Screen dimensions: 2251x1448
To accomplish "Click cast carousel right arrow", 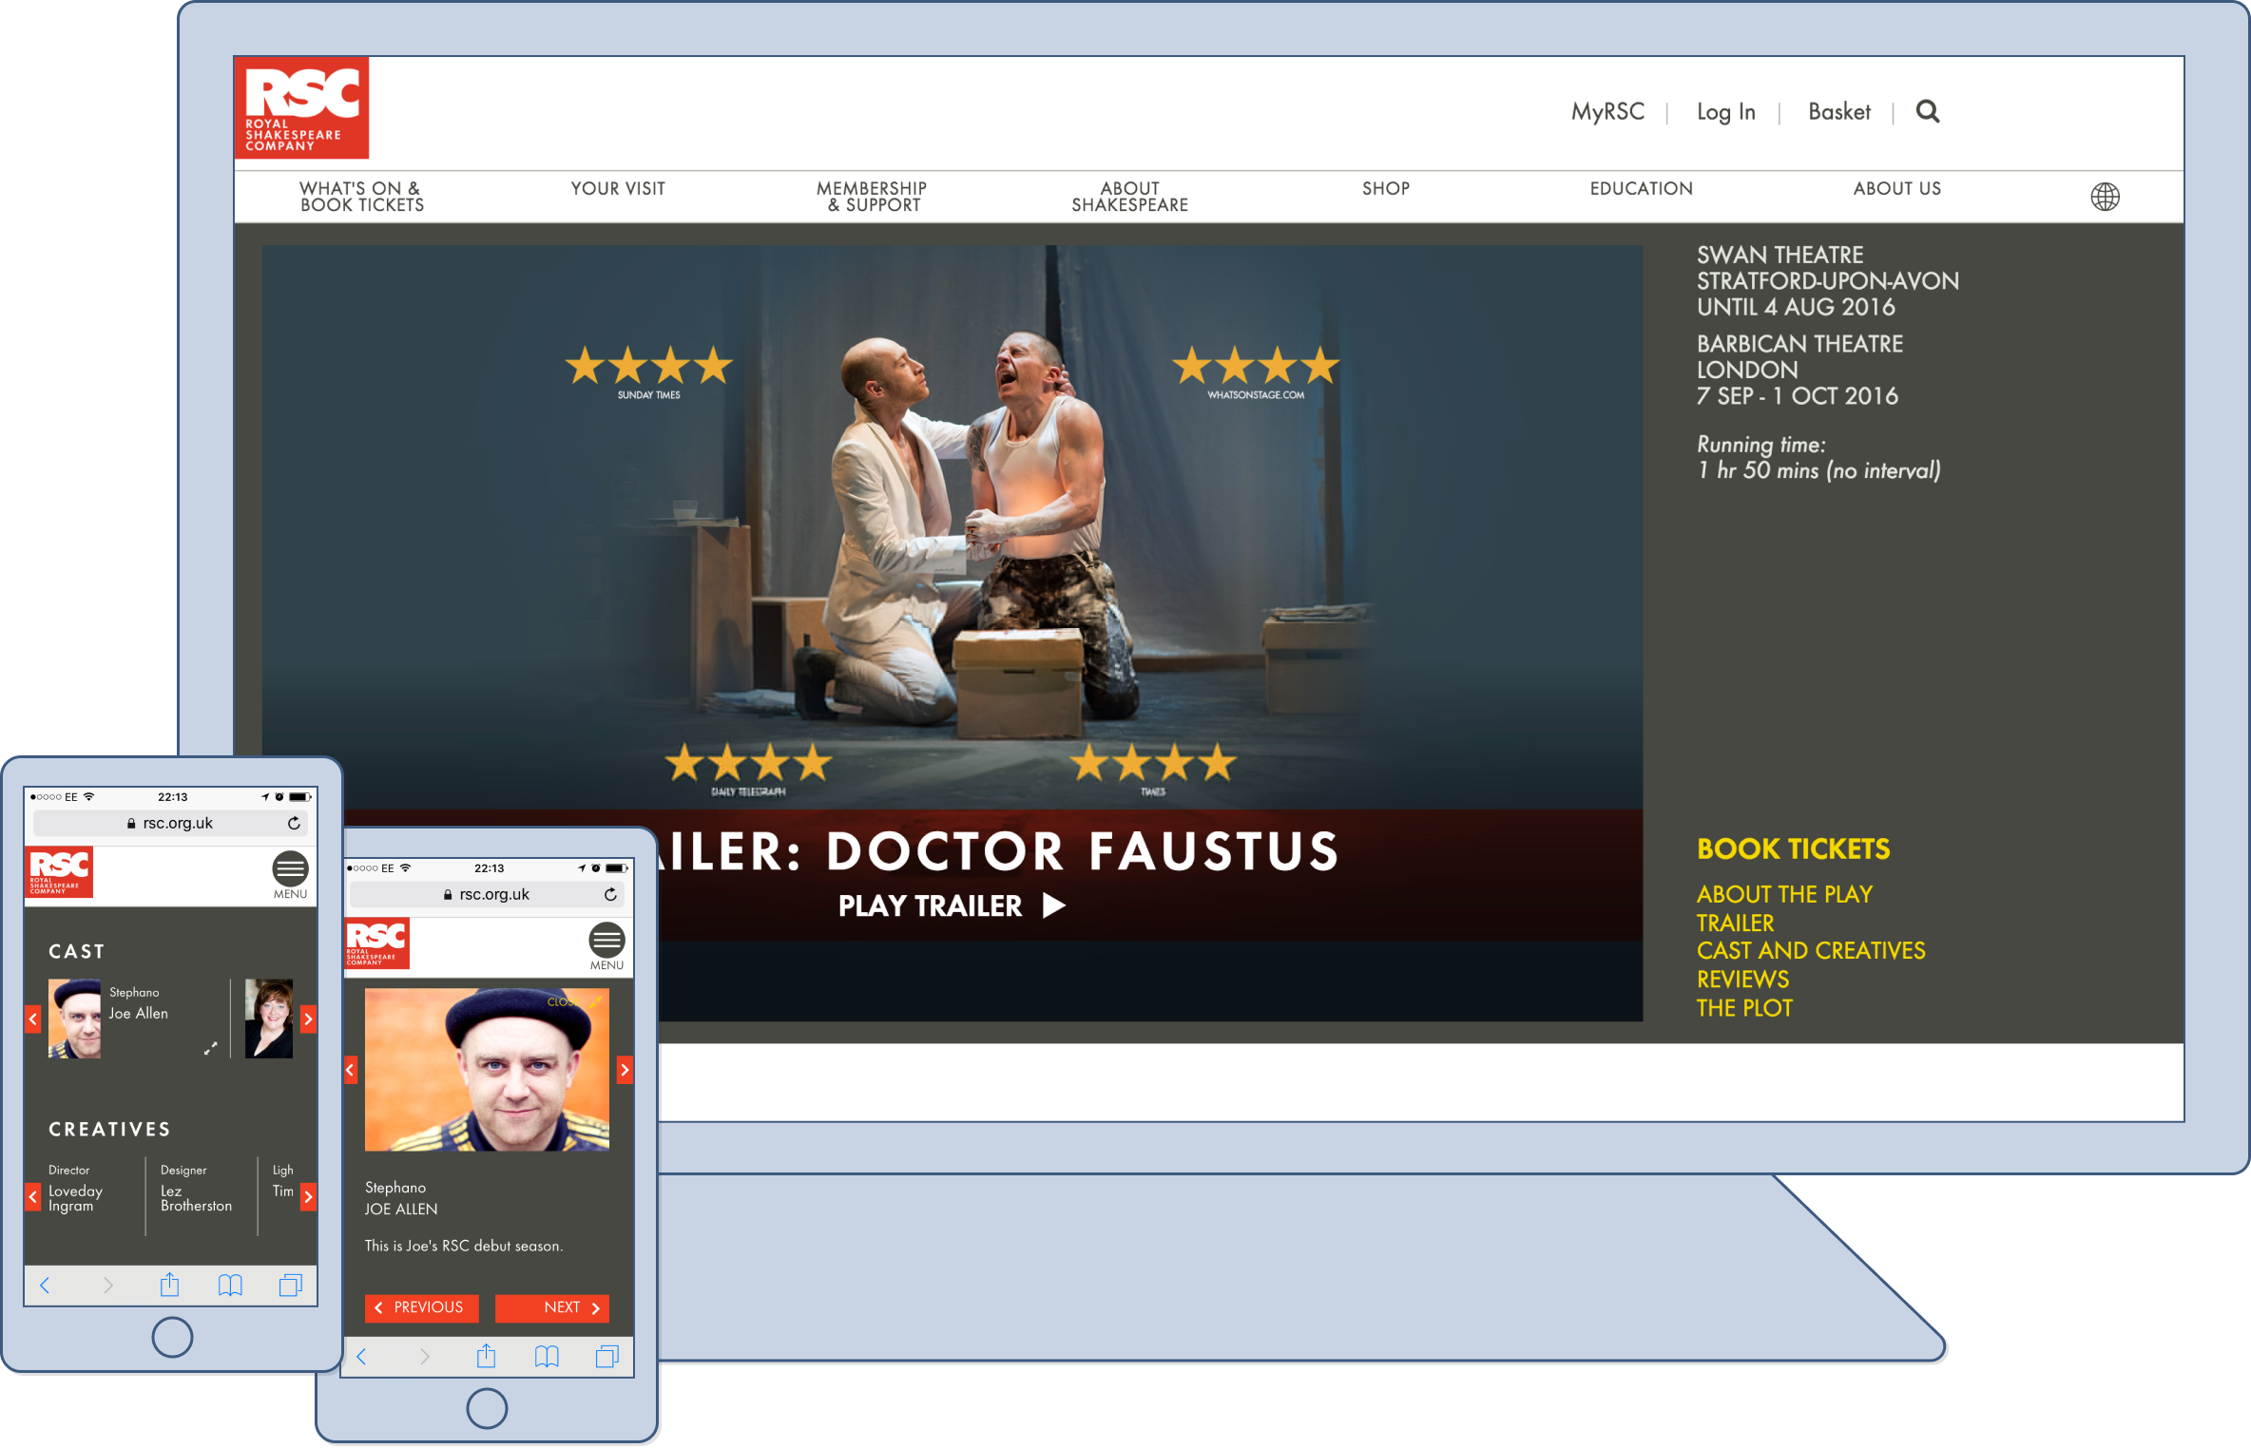I will (x=308, y=1019).
